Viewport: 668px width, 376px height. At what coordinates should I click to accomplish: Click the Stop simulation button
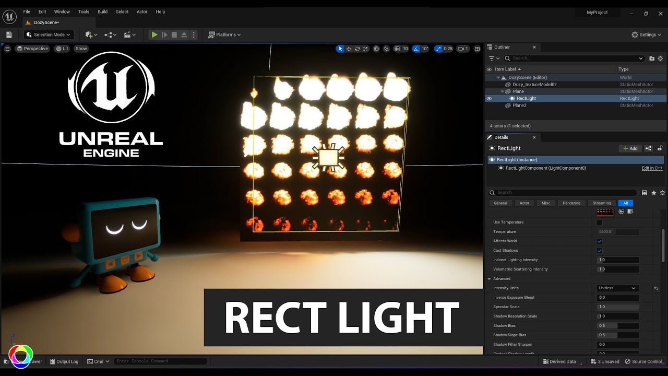pos(174,34)
